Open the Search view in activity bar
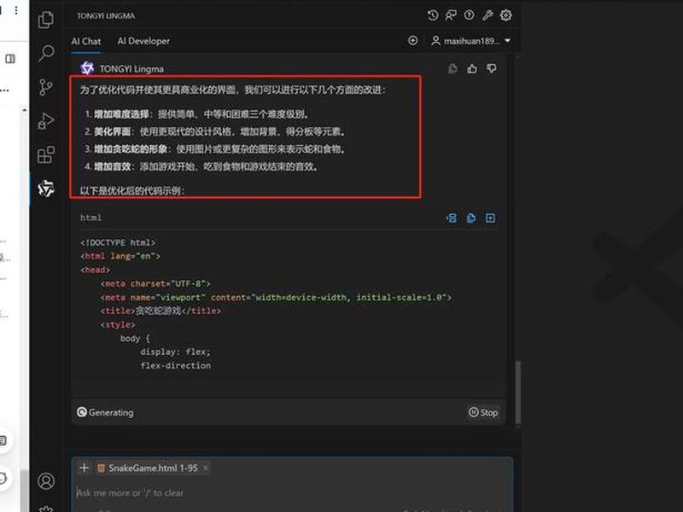The image size is (683, 512). [46, 53]
